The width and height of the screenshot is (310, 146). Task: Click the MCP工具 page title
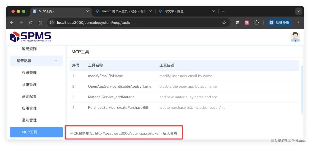point(80,52)
